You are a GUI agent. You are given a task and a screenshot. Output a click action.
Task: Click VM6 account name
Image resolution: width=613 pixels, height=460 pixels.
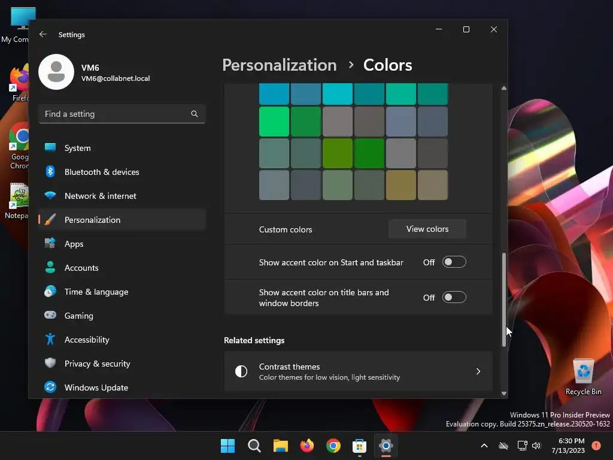90,68
